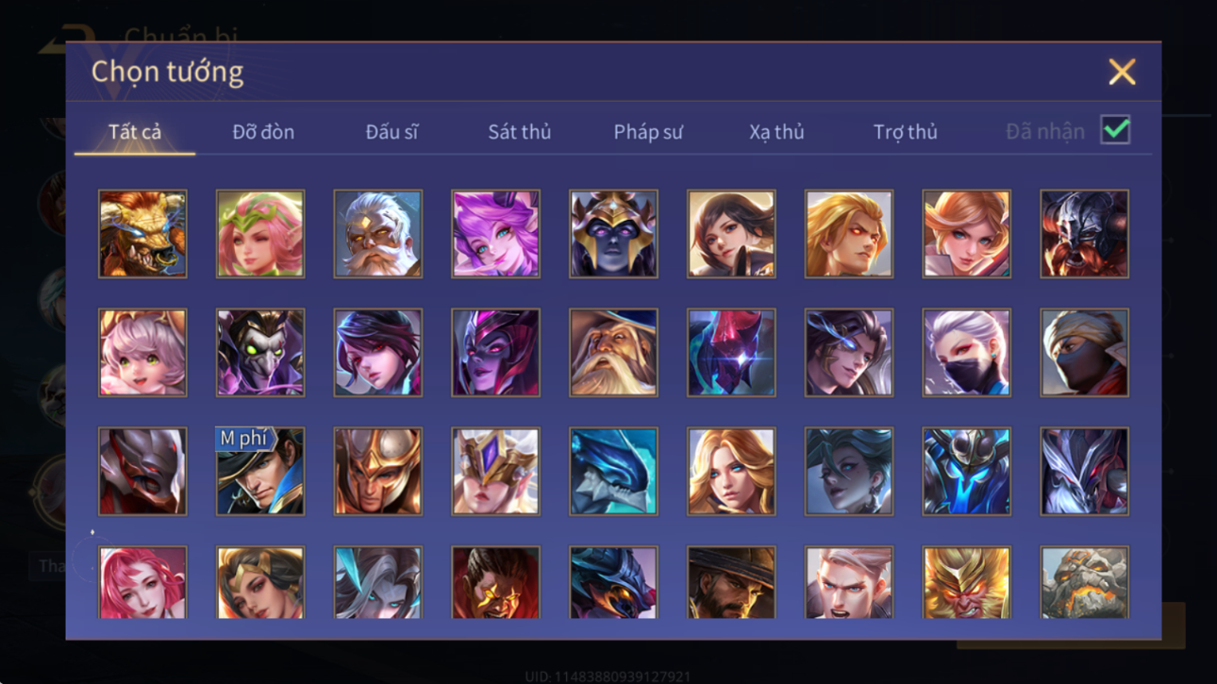Open the Đấu sĩ hero category
Viewport: 1217px width, 684px height.
[x=392, y=132]
